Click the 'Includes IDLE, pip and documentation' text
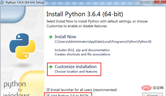The height and width of the screenshot is (96, 166). pyautogui.click(x=82, y=50)
